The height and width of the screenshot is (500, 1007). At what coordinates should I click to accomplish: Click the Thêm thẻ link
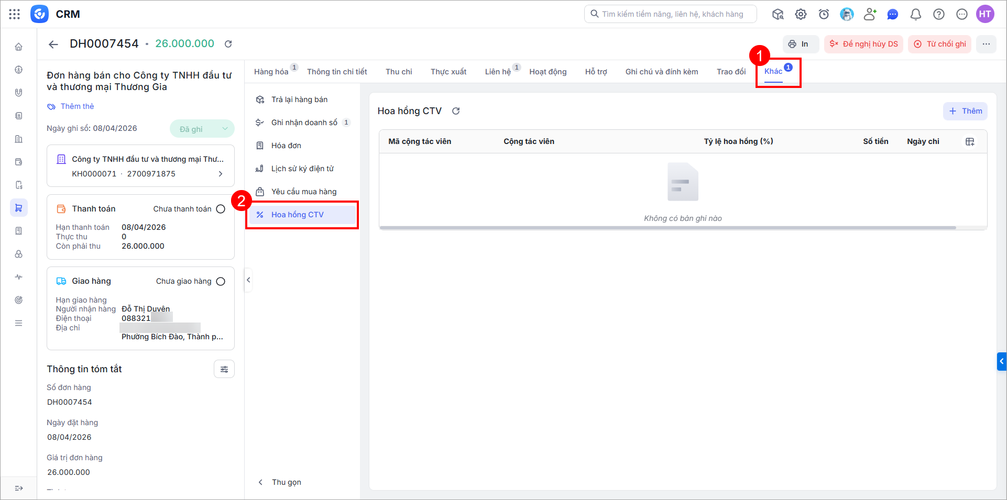(77, 106)
